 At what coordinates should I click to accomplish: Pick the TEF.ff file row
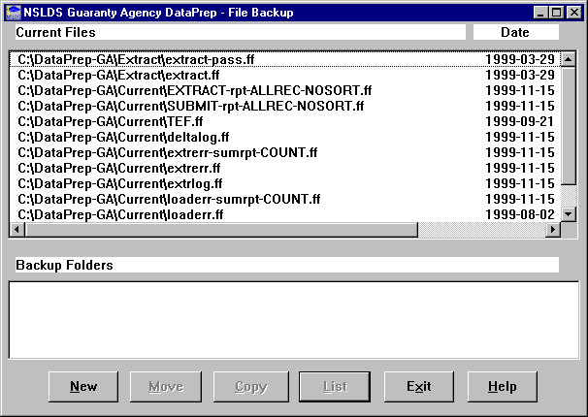click(111, 121)
